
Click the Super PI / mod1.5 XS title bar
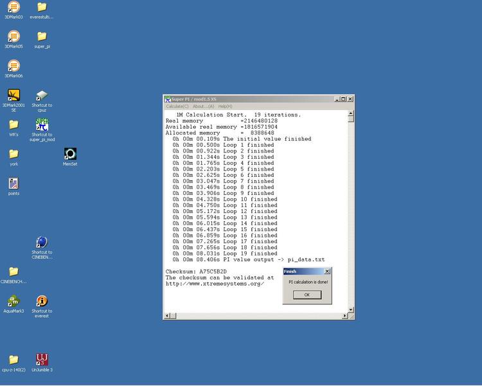point(259,99)
